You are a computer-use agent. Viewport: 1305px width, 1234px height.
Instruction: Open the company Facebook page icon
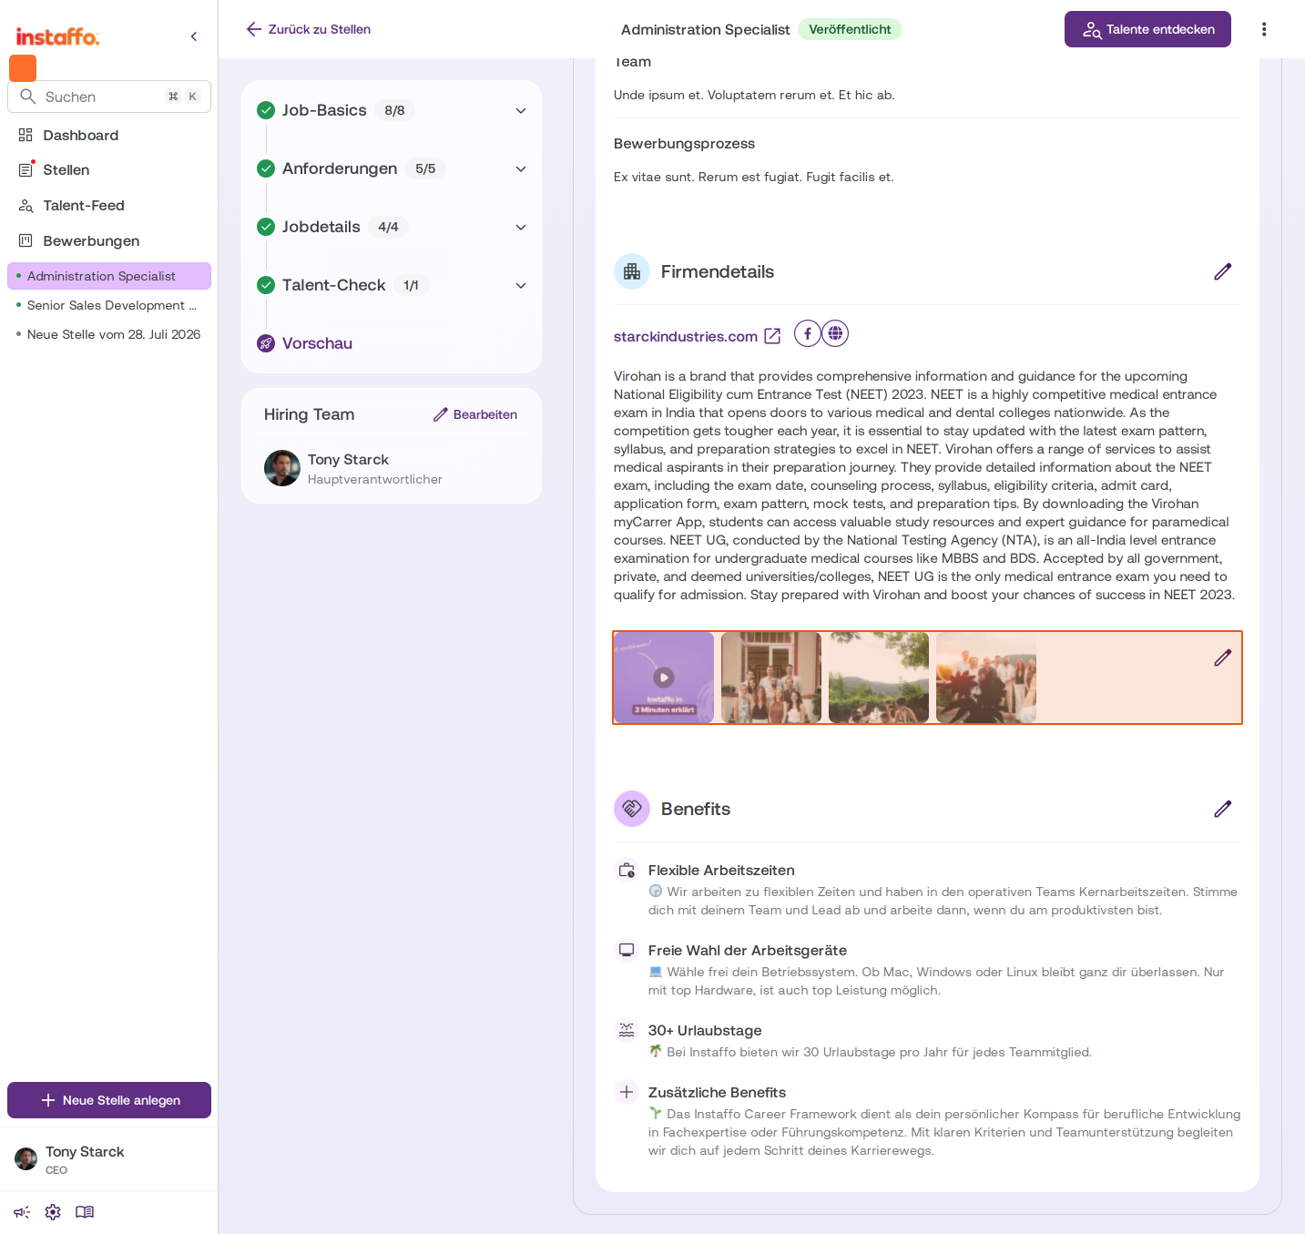808,334
